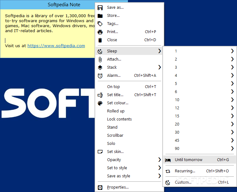Click the Recurring loop arrows icon

[x=168, y=171]
